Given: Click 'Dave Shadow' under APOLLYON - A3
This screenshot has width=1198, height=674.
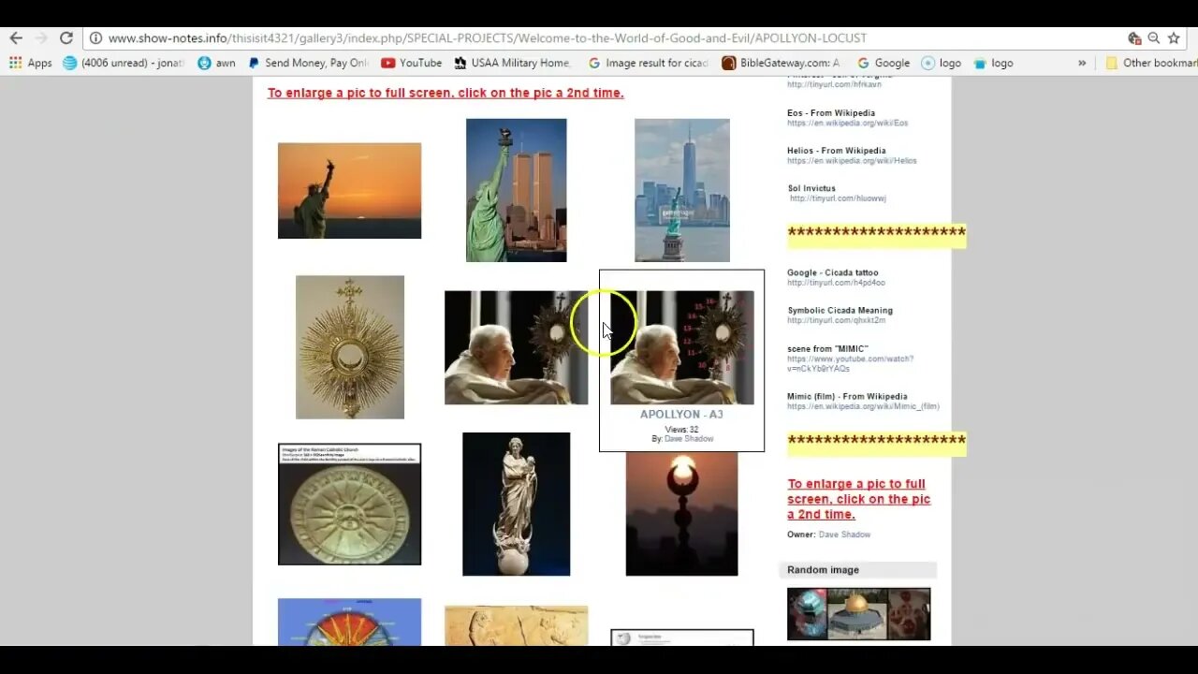Looking at the screenshot, I should coord(689,438).
